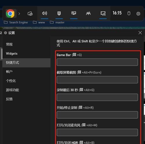Click the 截取屏幕截图 label text
145x144 pixels.
point(66,72)
